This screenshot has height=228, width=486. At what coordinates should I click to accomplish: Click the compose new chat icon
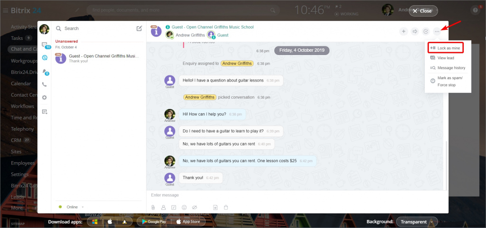click(x=139, y=28)
